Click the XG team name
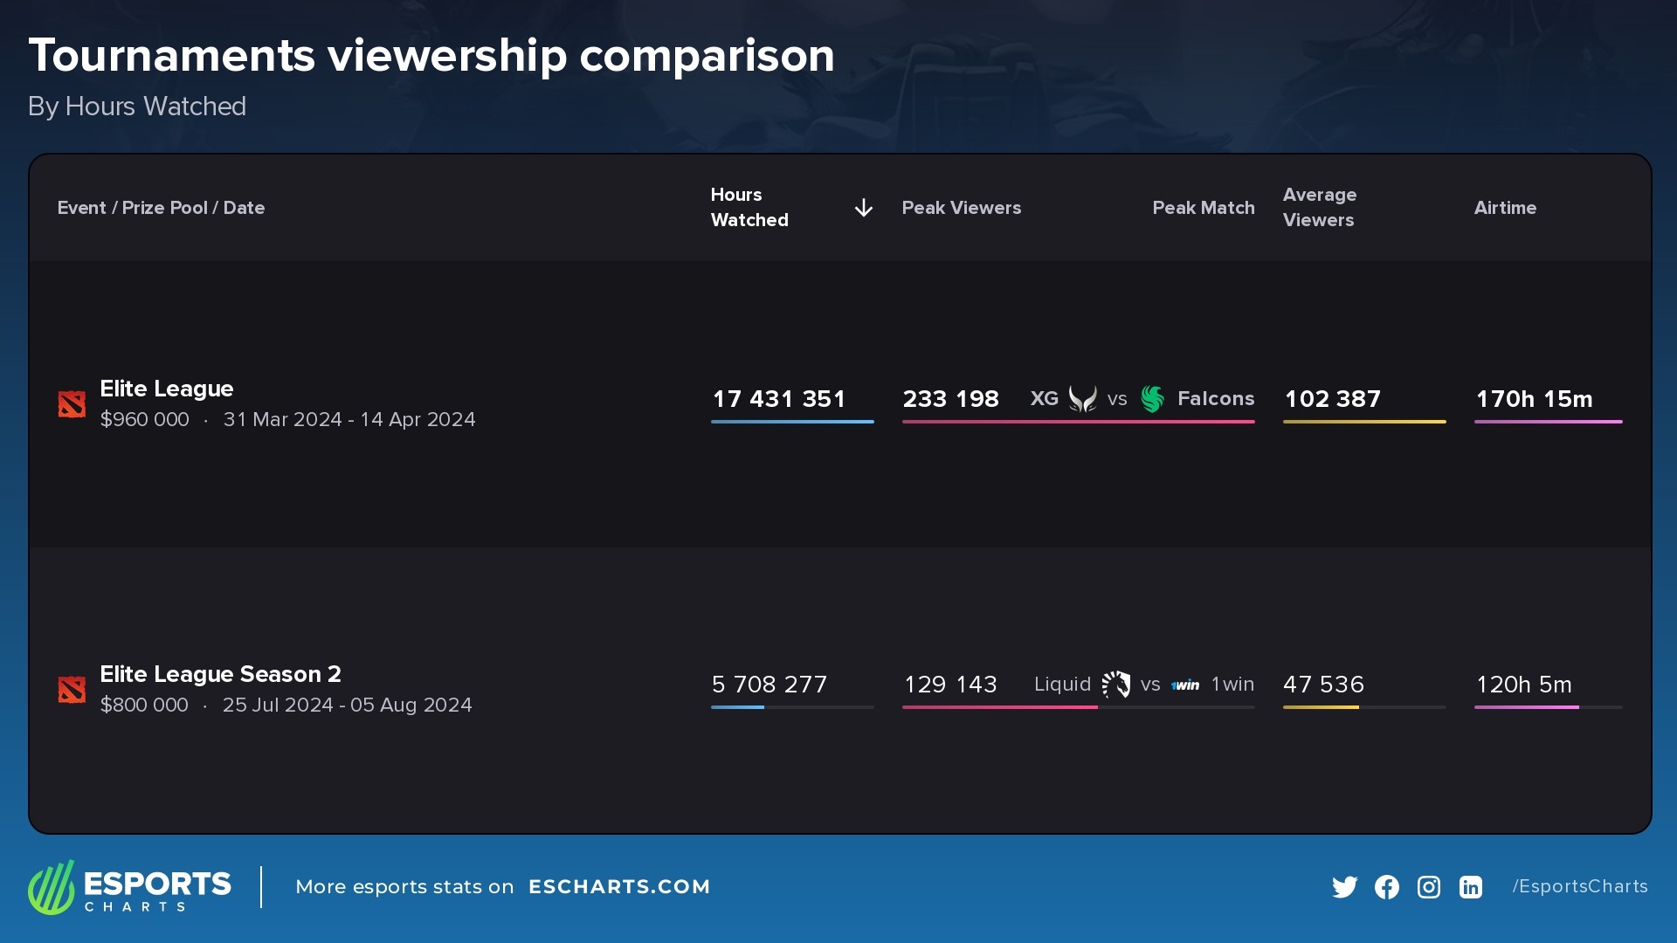This screenshot has height=943, width=1677. pos(1045,399)
